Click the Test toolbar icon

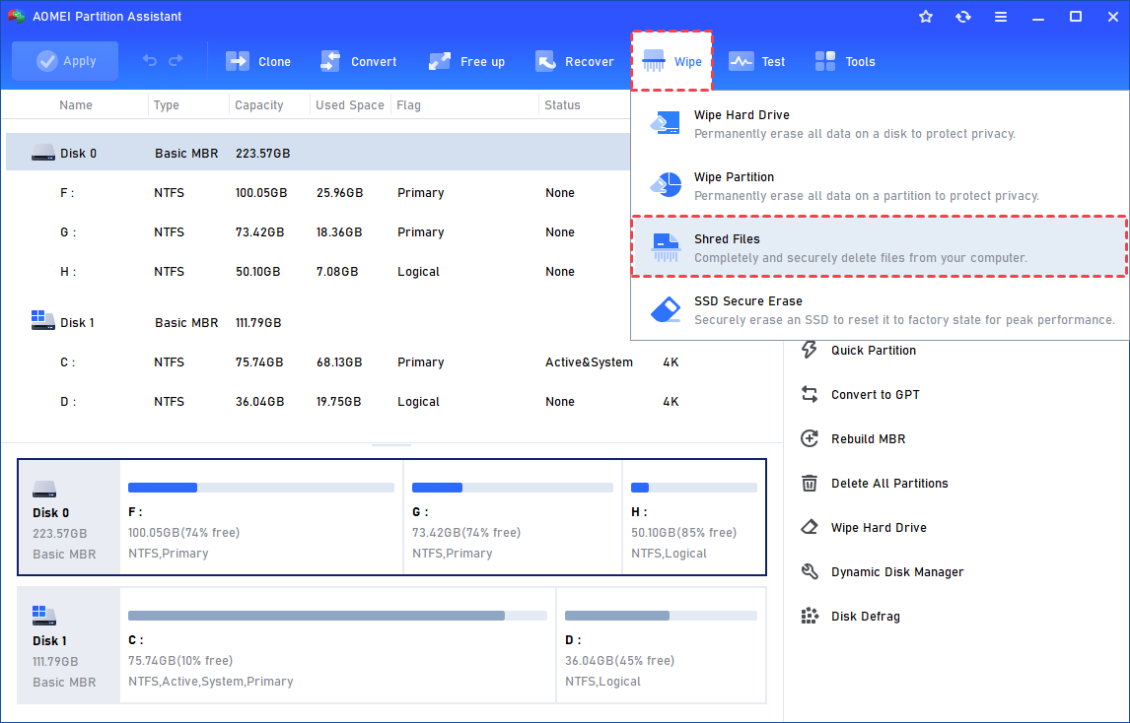click(741, 61)
